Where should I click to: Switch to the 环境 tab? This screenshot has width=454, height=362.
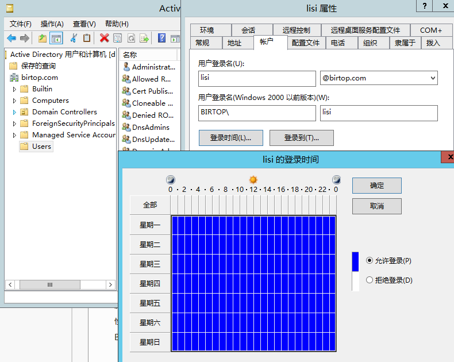(x=211, y=30)
